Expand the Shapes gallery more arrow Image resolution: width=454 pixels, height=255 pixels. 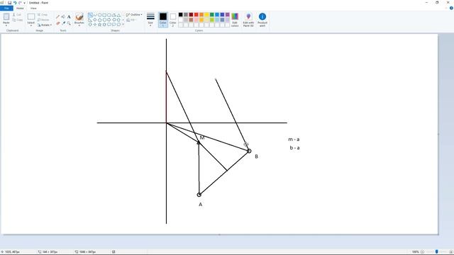click(x=123, y=25)
